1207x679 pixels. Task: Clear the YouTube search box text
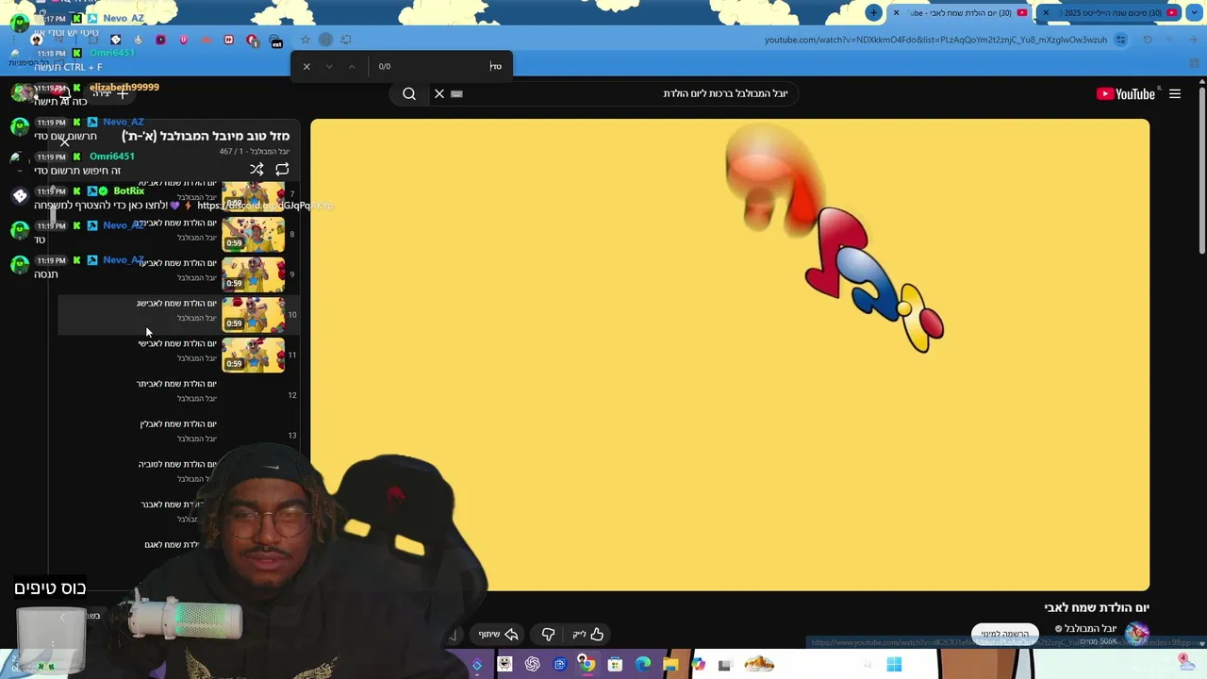(439, 93)
